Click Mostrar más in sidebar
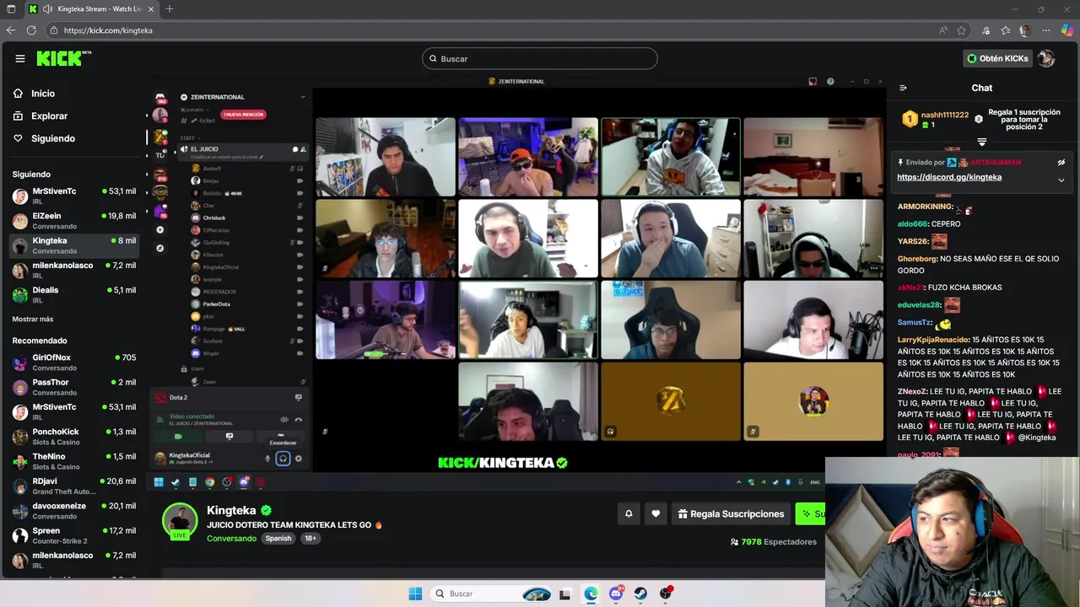This screenshot has height=607, width=1080. [x=33, y=320]
